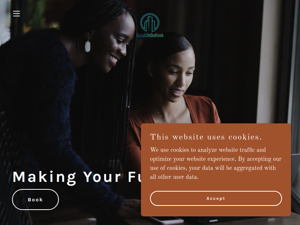Click the phrase "all other user data."
The height and width of the screenshot is (225, 300).
point(174,177)
